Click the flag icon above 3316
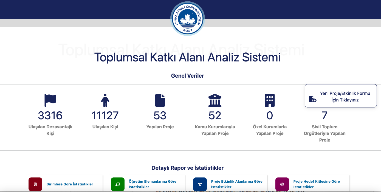 click(x=50, y=100)
